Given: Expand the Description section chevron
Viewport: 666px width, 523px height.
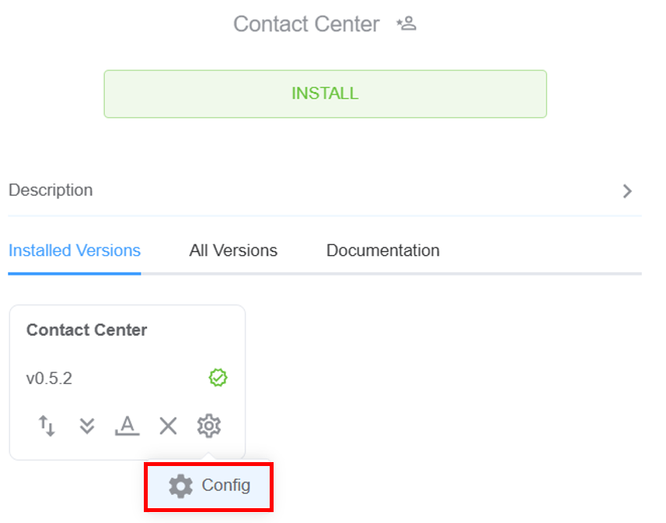Looking at the screenshot, I should pyautogui.click(x=627, y=191).
